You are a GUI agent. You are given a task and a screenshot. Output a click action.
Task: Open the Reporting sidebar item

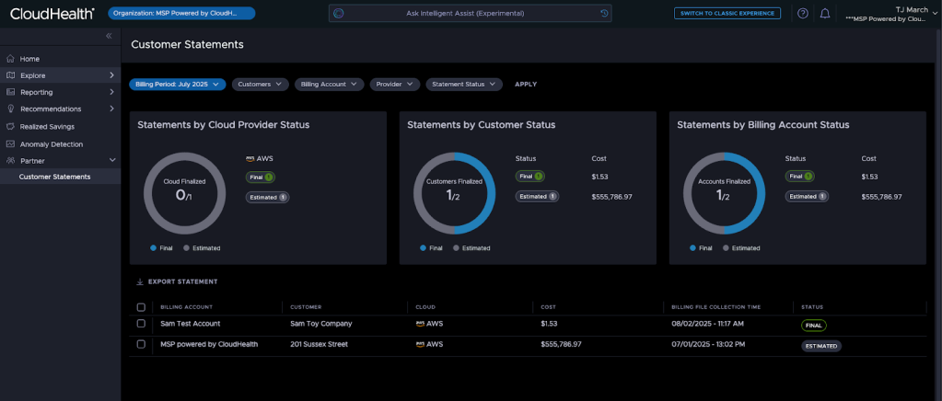60,93
